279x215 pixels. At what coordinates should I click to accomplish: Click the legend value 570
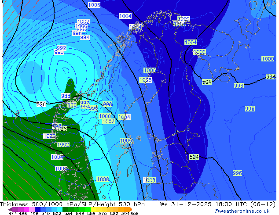tap(103, 213)
